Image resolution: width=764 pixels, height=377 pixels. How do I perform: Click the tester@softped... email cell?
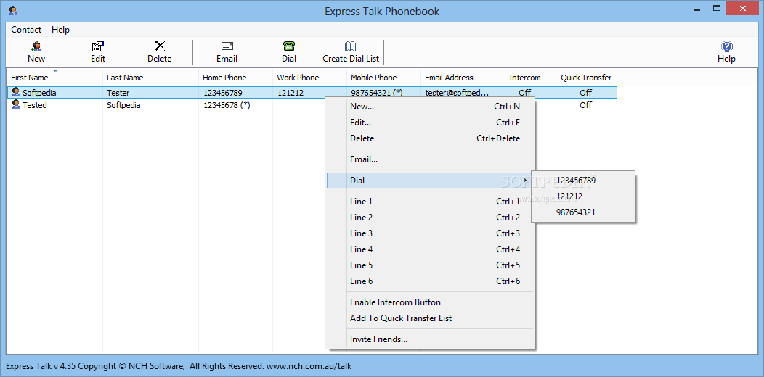pos(457,92)
